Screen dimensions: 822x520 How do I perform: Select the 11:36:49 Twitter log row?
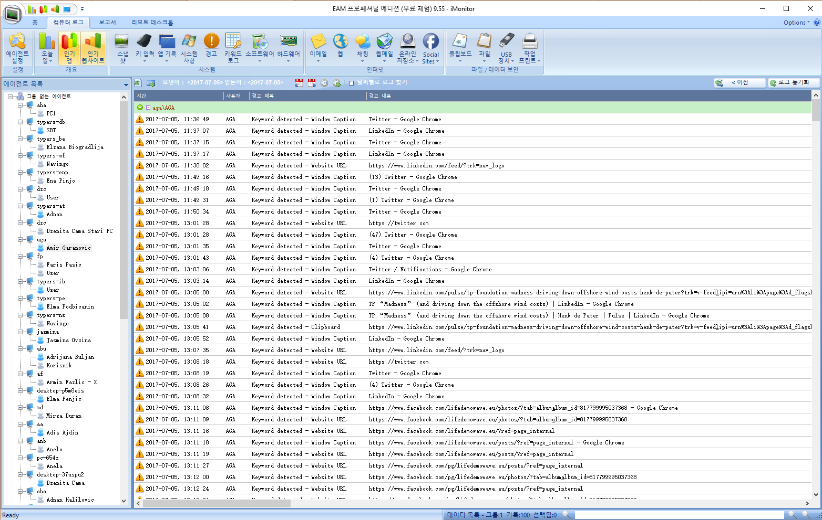point(472,119)
